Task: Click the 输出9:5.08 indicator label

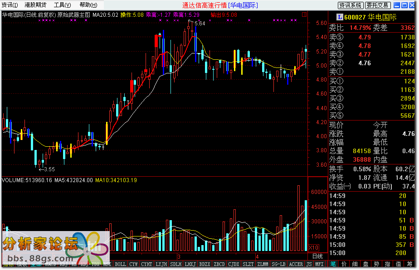Action: 224,14
